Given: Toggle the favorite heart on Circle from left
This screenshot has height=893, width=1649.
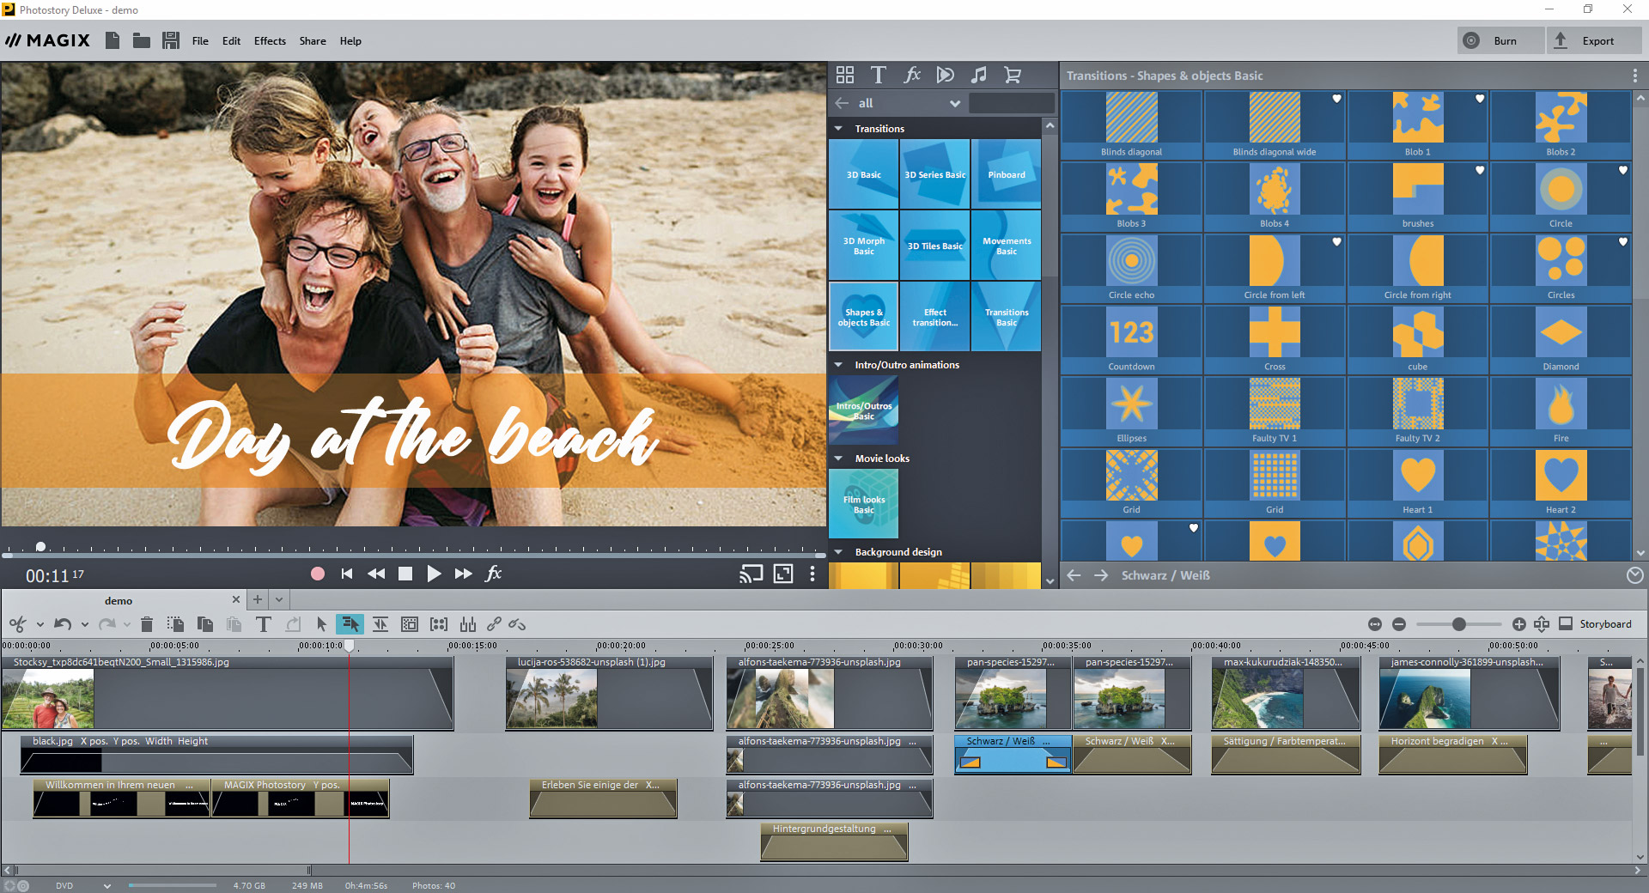Looking at the screenshot, I should coord(1336,241).
